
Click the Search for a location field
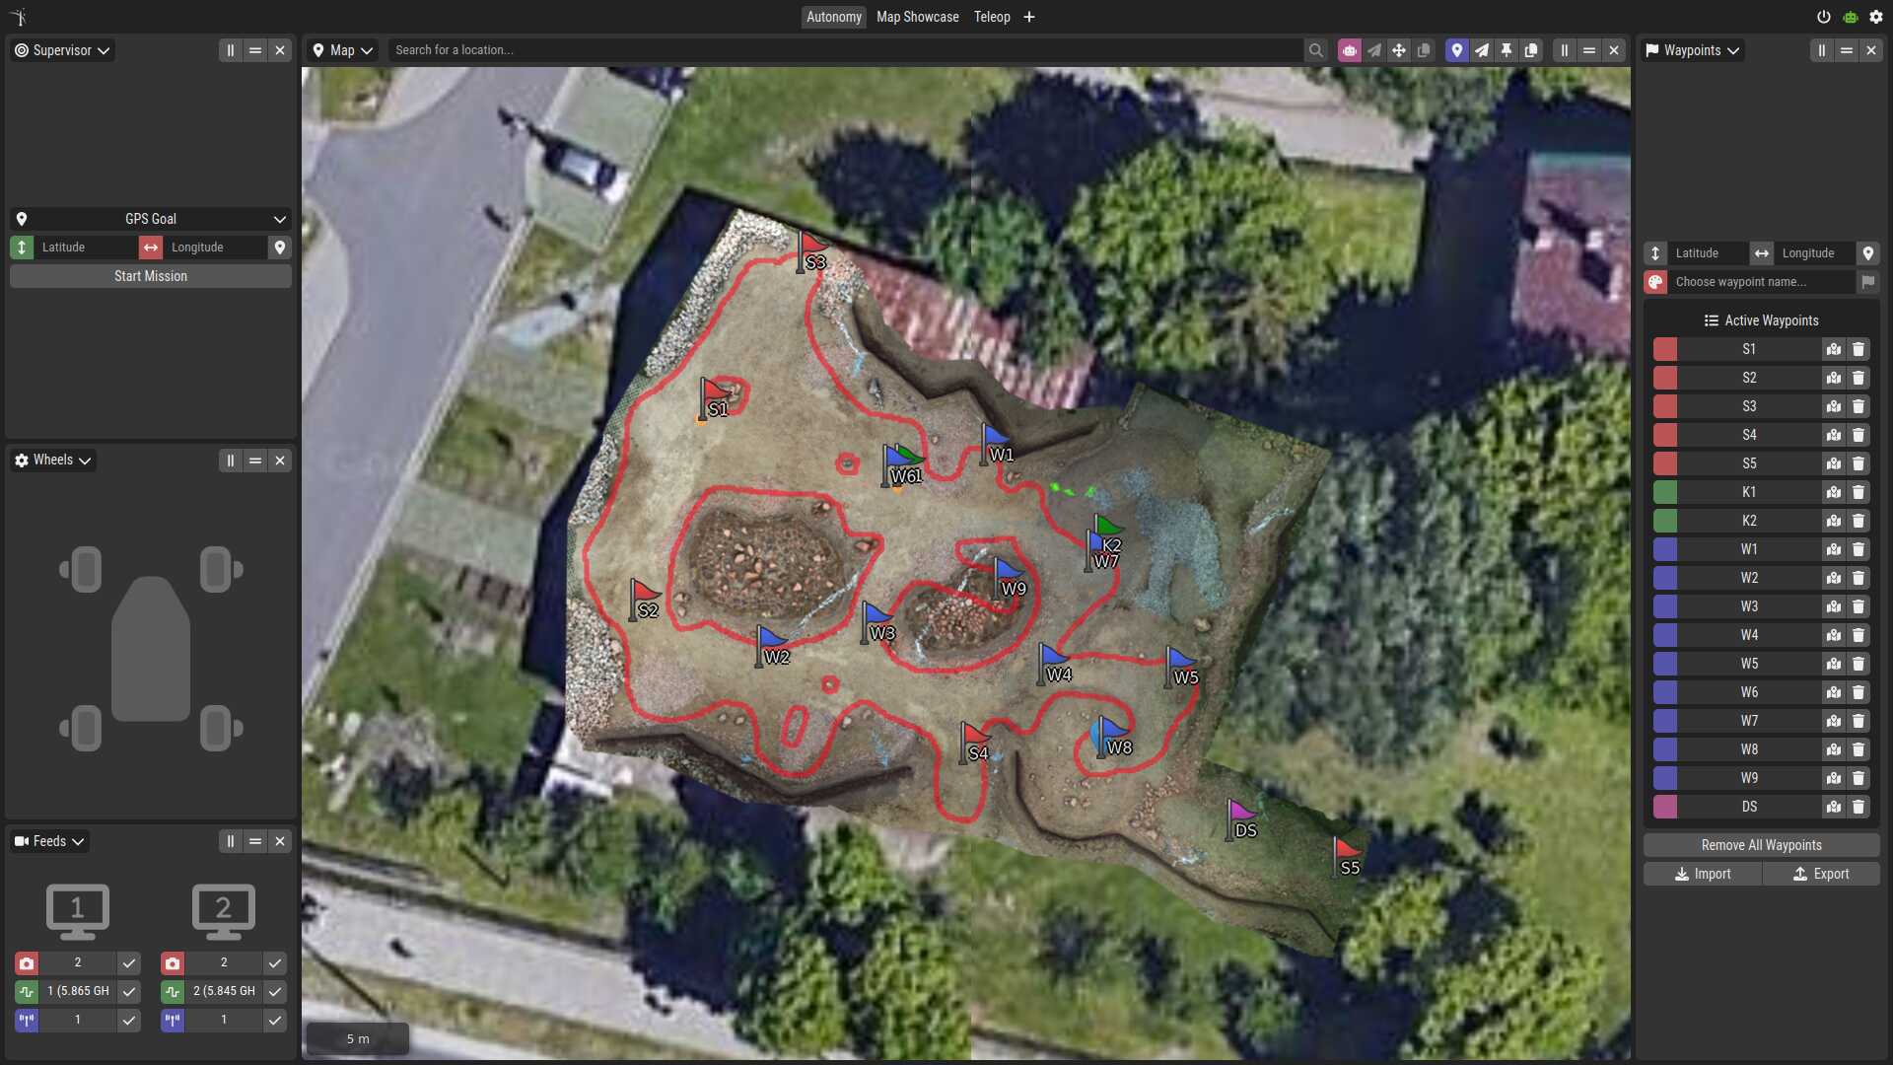point(844,50)
